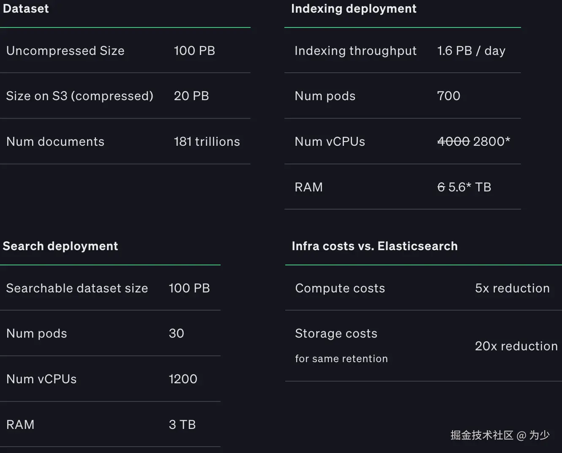Select the Searchable dataset size label

pos(77,288)
